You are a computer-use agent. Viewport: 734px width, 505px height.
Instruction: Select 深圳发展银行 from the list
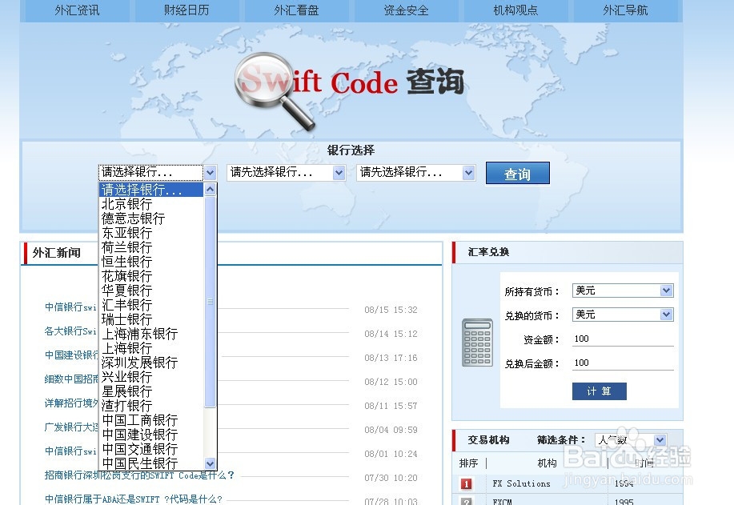pos(151,363)
